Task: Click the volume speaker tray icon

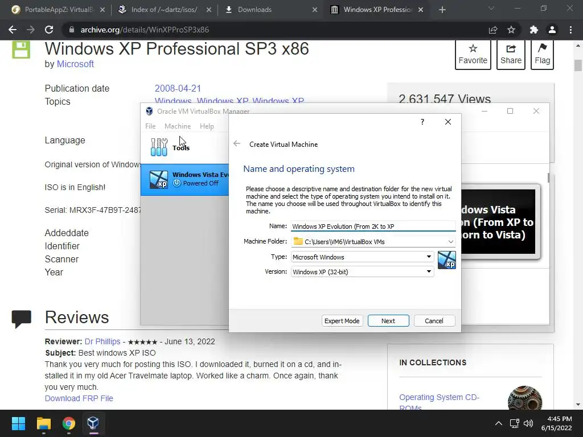Action: [528, 423]
